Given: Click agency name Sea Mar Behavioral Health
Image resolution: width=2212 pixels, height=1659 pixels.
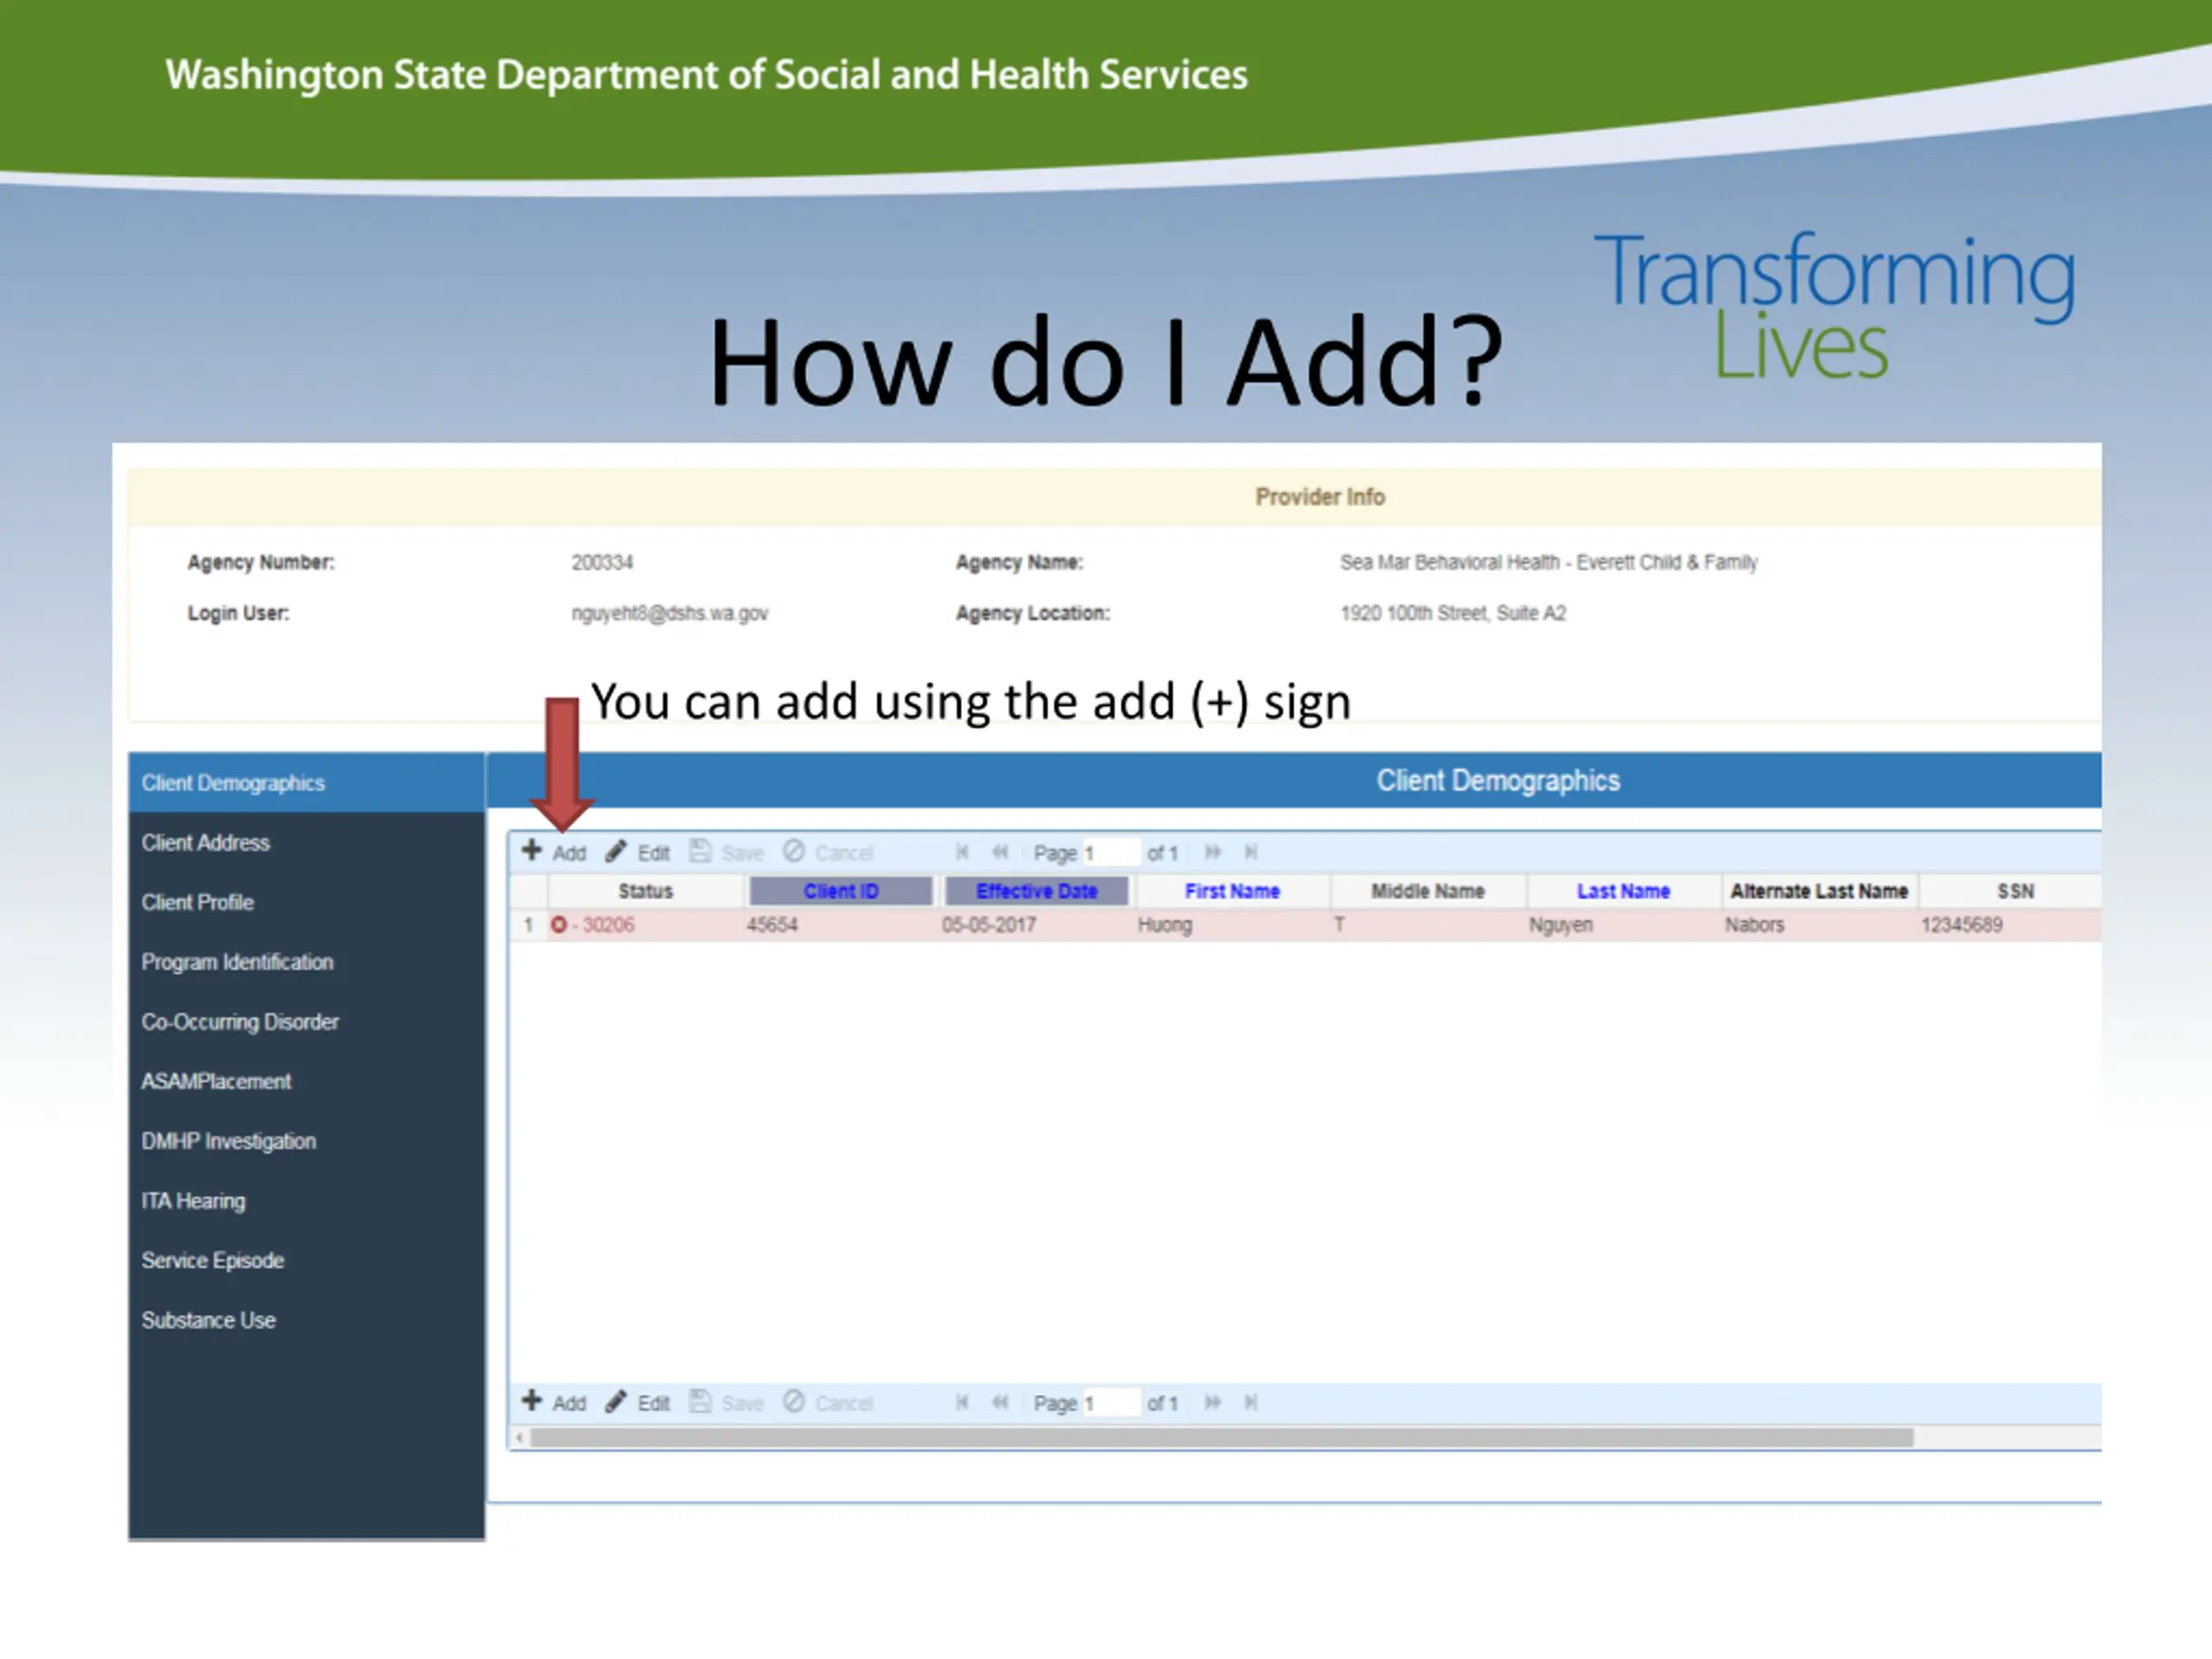Looking at the screenshot, I should click(x=1549, y=562).
